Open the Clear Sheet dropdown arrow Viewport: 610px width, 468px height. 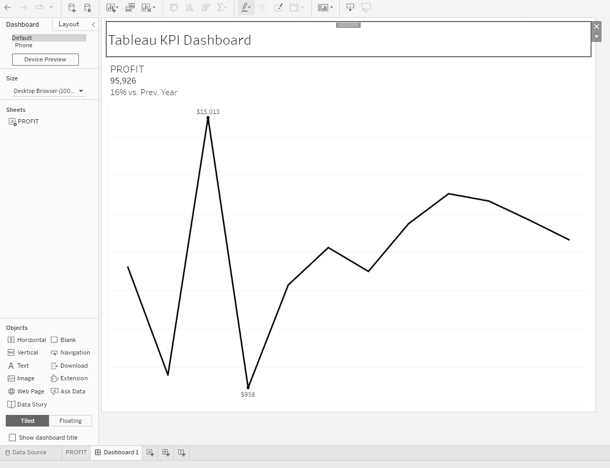(x=154, y=7)
